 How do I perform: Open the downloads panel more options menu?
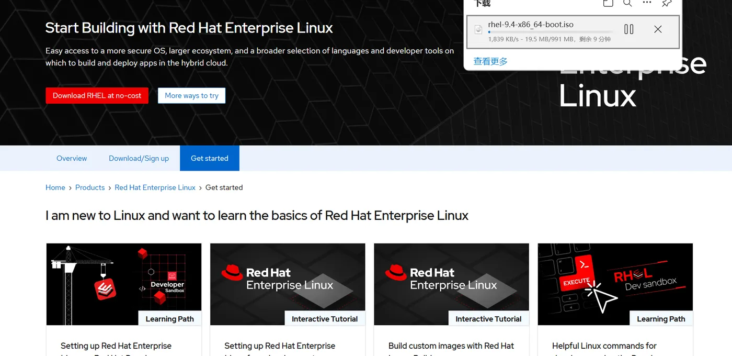coord(647,3)
